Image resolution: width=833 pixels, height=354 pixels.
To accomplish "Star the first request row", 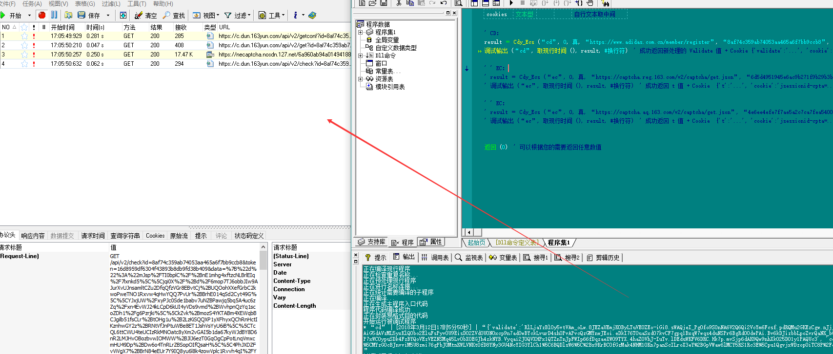I will [x=24, y=36].
